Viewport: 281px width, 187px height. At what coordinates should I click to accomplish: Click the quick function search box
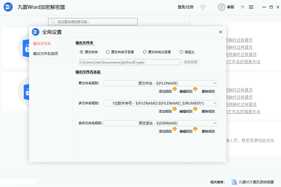coord(93,22)
